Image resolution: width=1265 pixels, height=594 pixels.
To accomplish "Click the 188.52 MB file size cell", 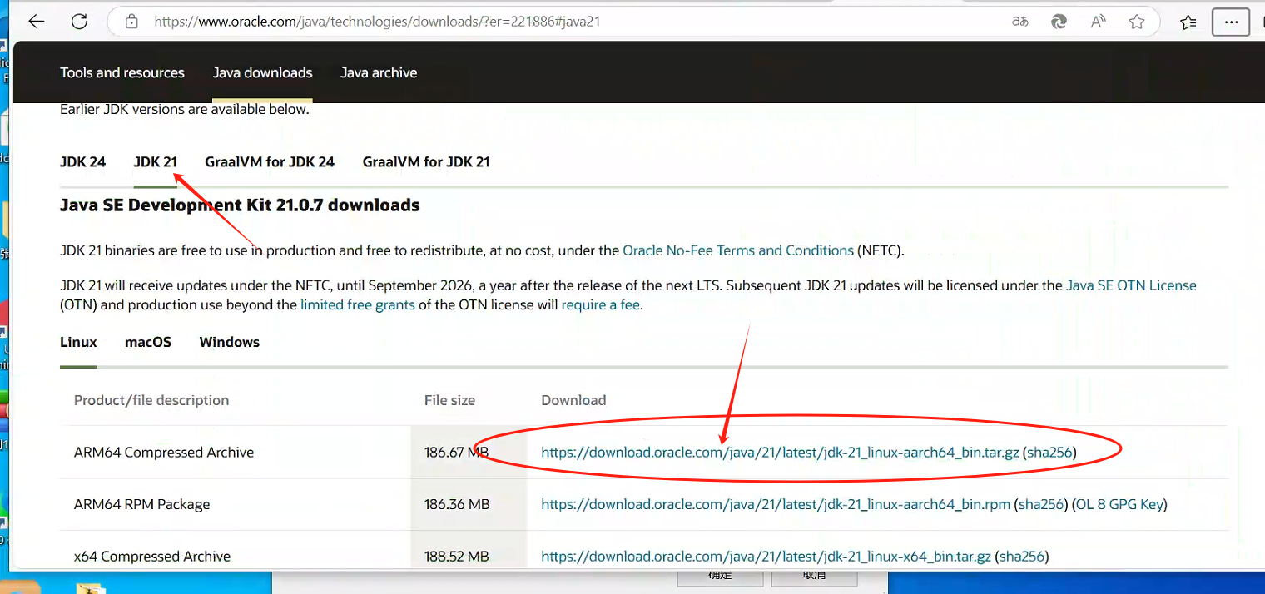I will coord(457,557).
